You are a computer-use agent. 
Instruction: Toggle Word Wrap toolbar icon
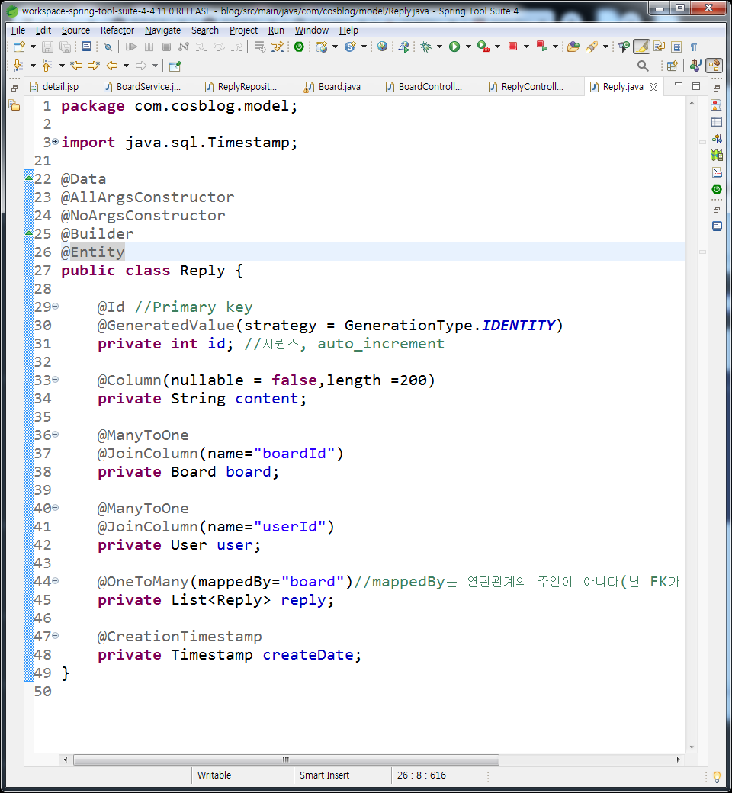coord(659,47)
